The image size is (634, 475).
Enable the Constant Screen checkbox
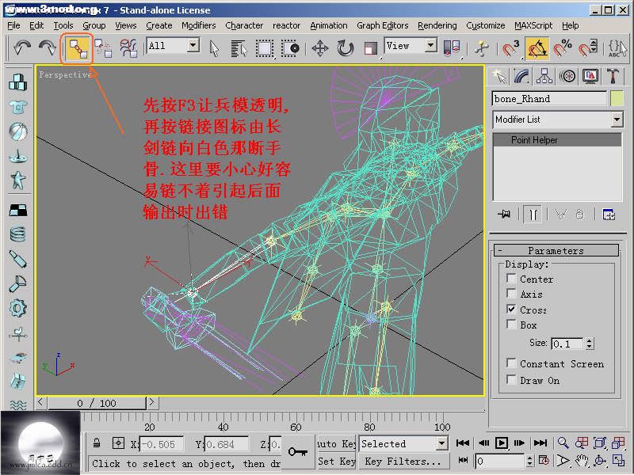coord(512,363)
